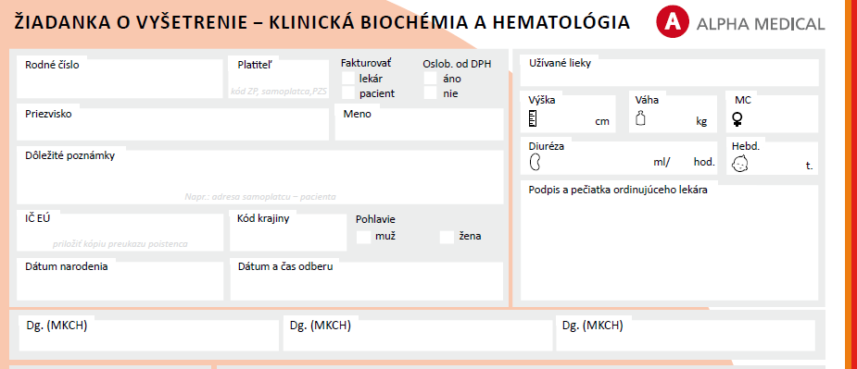Image resolution: width=857 pixels, height=369 pixels.
Task: Click the Dátum narodenia field
Action: tap(120, 280)
